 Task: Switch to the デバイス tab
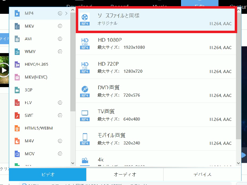pos(202,175)
